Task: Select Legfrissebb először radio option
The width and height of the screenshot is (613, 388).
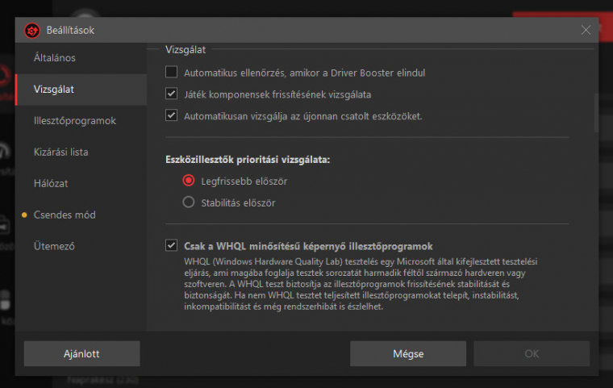Action: click(x=189, y=181)
